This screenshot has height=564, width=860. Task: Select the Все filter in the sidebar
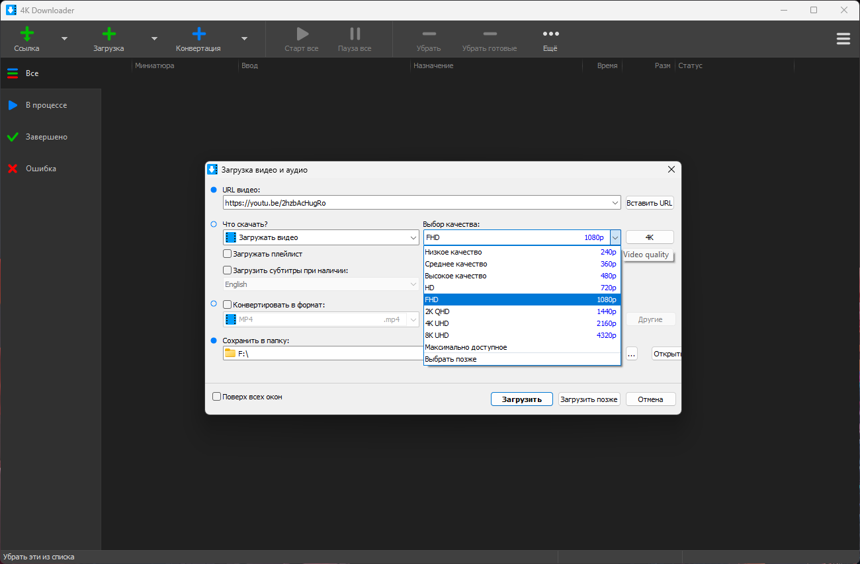50,73
